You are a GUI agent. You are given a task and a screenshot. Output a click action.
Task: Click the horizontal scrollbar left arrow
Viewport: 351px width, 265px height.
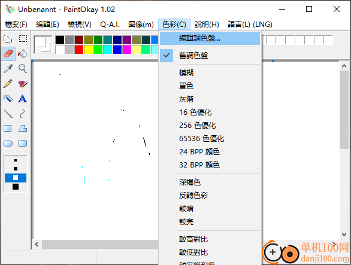(37, 245)
